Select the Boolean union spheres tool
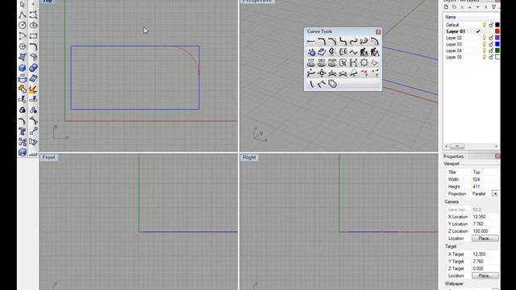This screenshot has width=516, height=290. (33, 68)
